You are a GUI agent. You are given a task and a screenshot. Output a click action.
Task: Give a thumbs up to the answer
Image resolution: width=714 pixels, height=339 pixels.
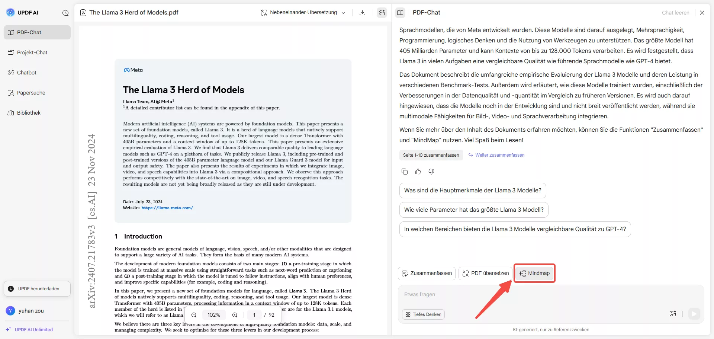(x=418, y=172)
